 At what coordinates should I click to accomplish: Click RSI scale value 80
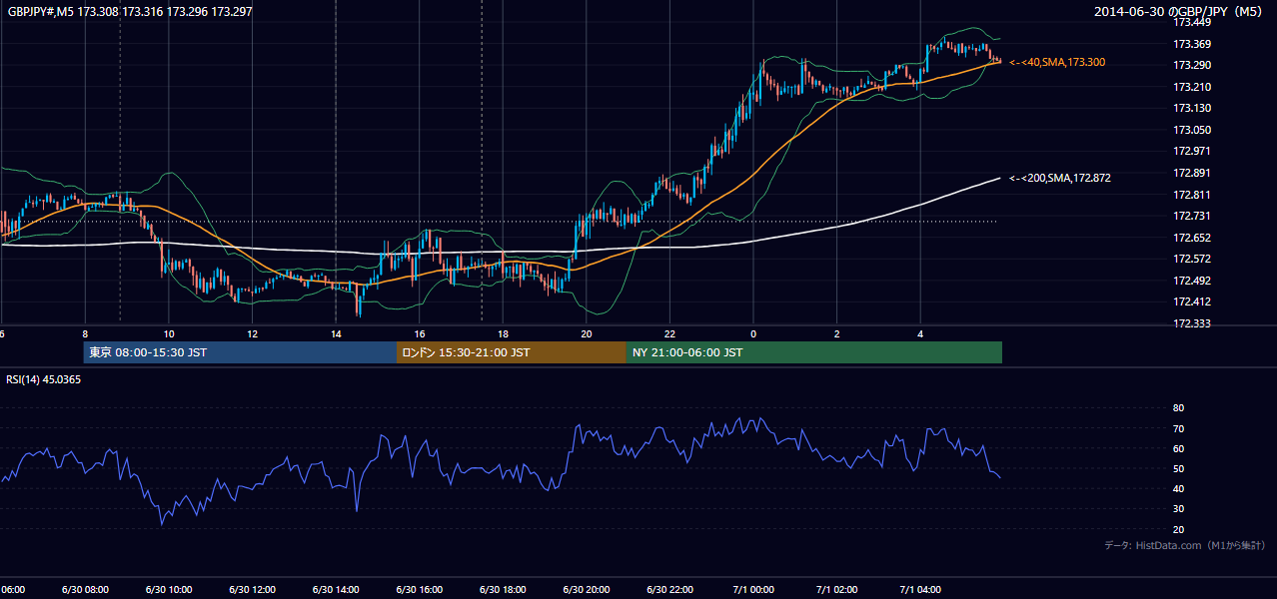click(1179, 408)
